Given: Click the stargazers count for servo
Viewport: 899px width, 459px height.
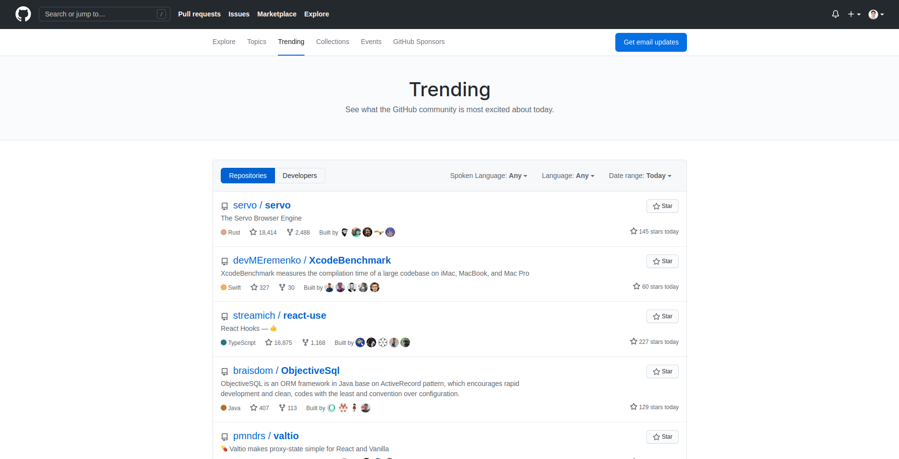Looking at the screenshot, I should (263, 233).
